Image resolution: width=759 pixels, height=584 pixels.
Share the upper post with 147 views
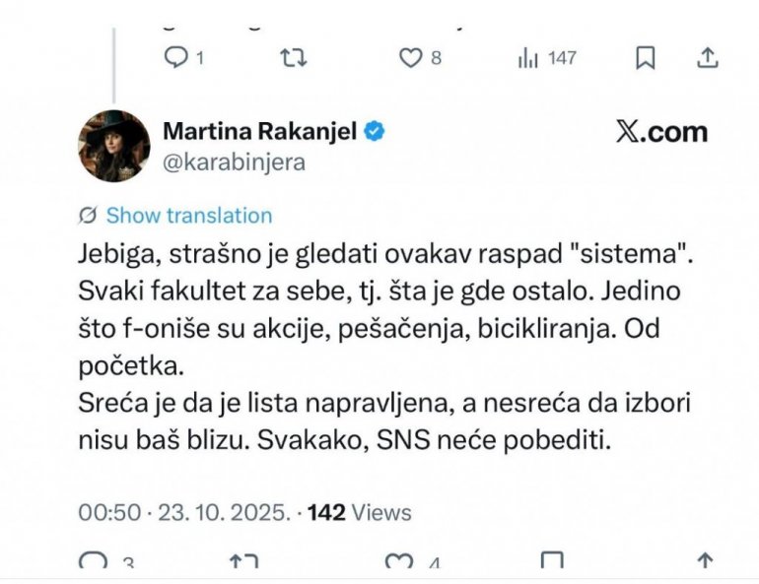[707, 59]
